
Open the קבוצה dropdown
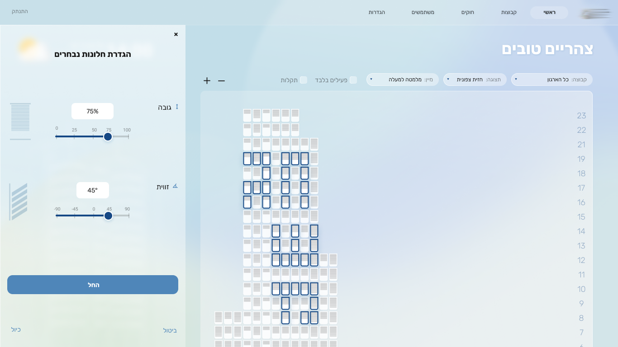click(x=551, y=80)
